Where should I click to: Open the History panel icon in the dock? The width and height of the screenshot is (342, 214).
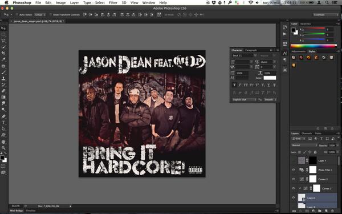[285, 27]
